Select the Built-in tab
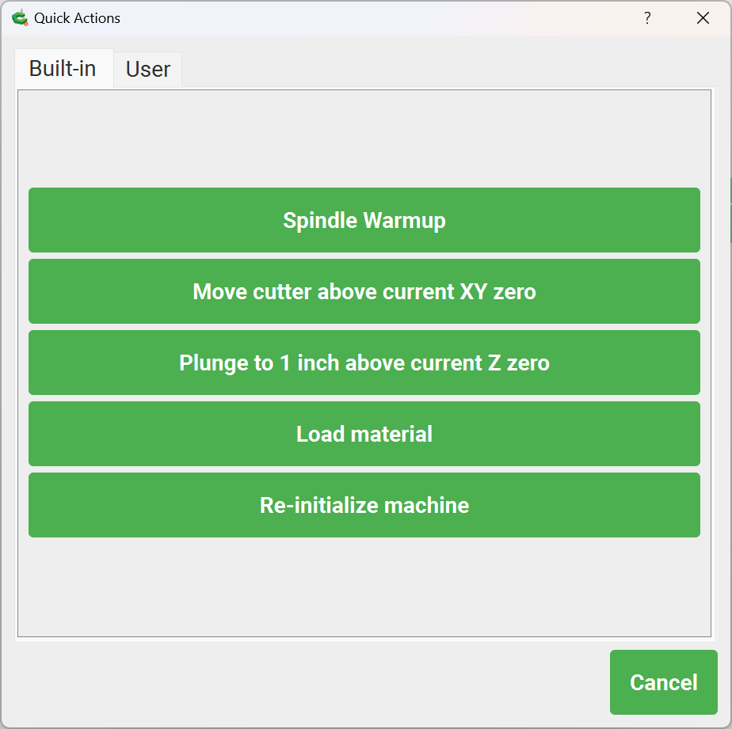The width and height of the screenshot is (732, 729). tap(63, 69)
